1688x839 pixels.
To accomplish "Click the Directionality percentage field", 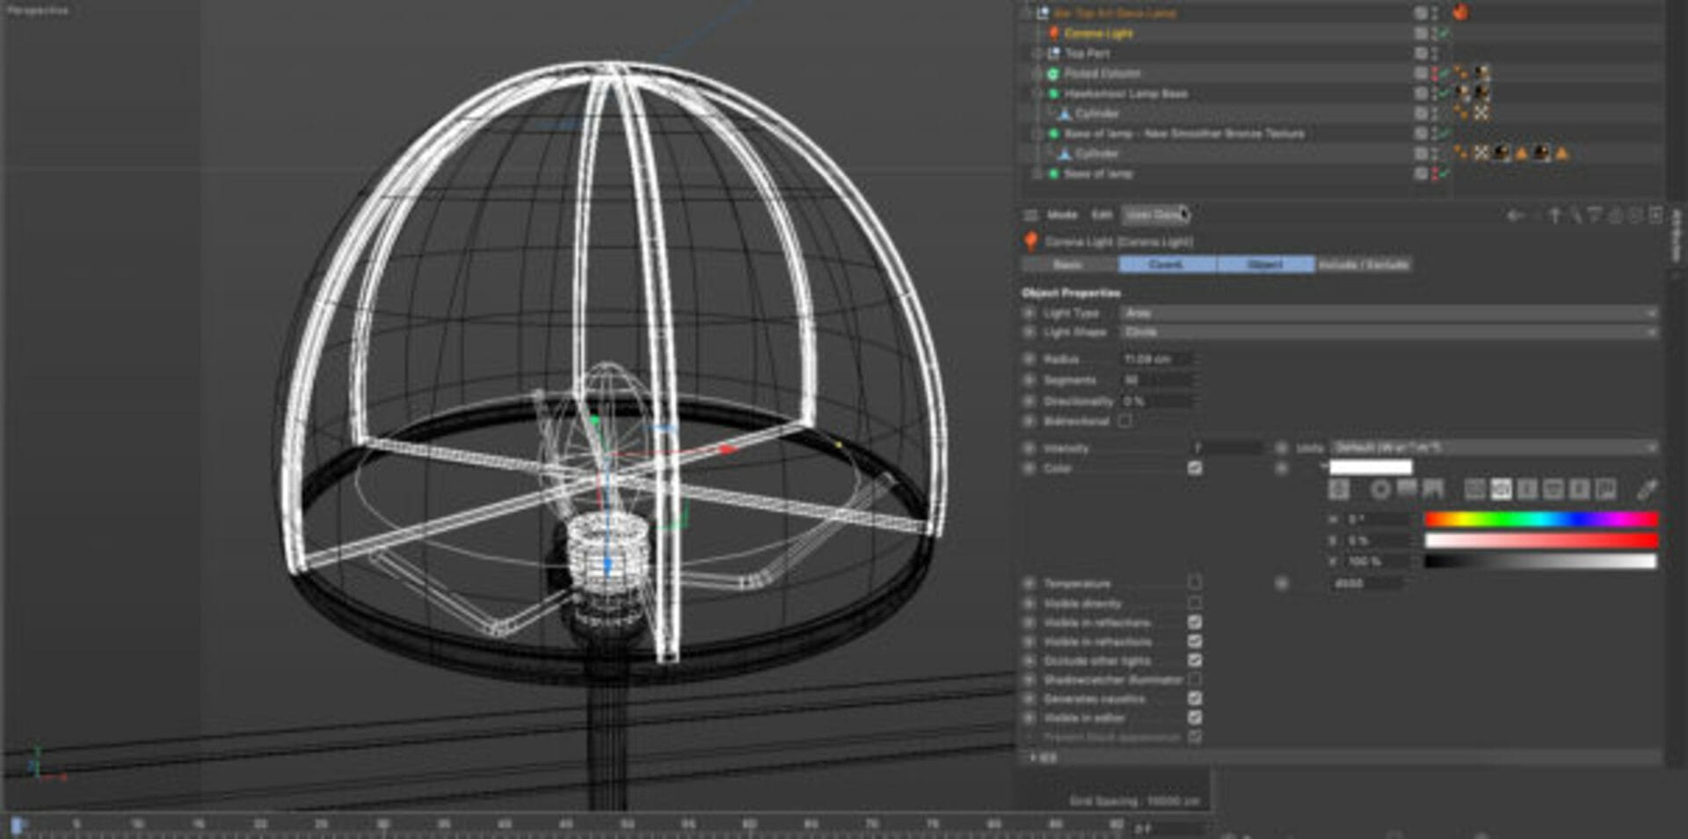I will tap(1157, 401).
